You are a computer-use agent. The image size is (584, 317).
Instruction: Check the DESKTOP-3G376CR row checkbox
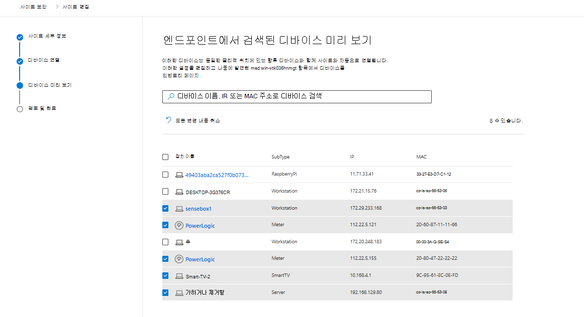point(165,192)
